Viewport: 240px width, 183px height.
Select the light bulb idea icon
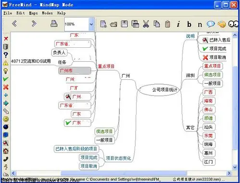(6, 71)
